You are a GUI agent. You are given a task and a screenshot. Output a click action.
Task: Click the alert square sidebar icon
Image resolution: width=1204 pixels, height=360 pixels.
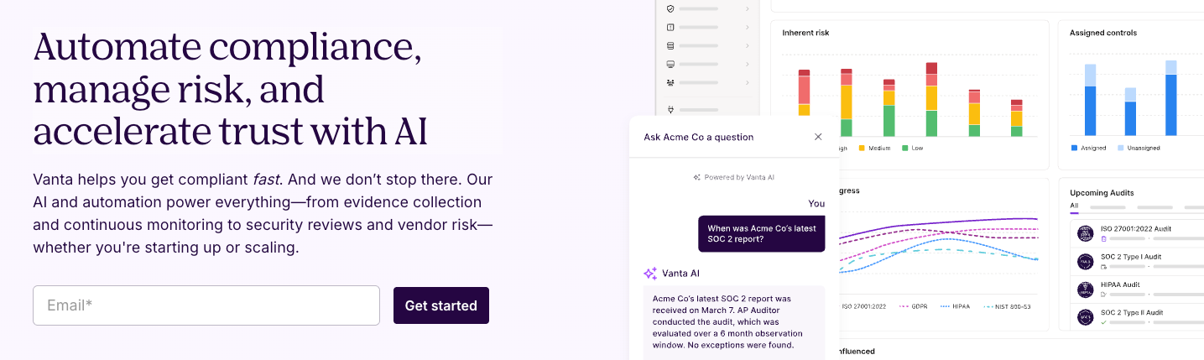point(670,27)
